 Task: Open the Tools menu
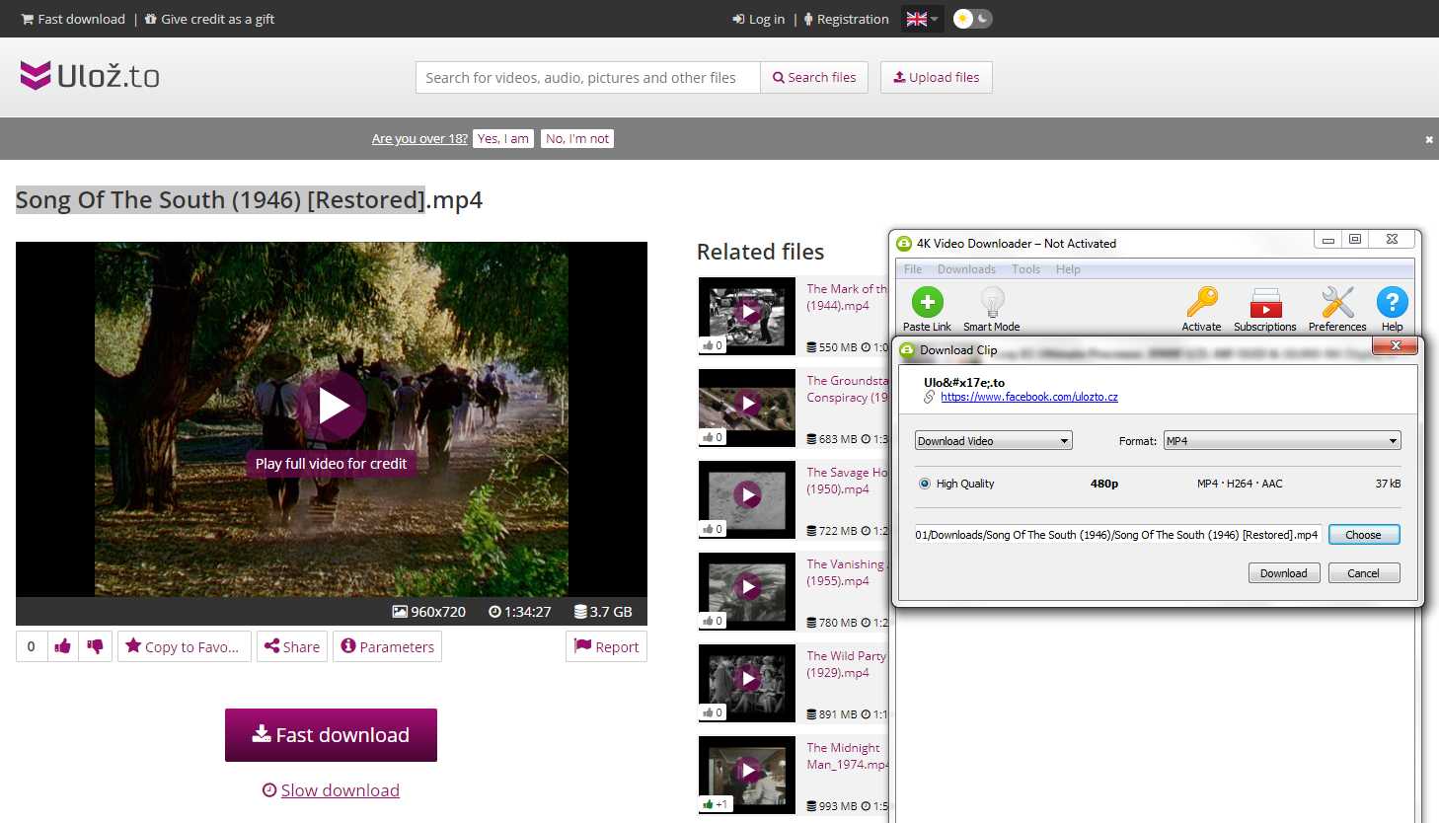[1025, 269]
